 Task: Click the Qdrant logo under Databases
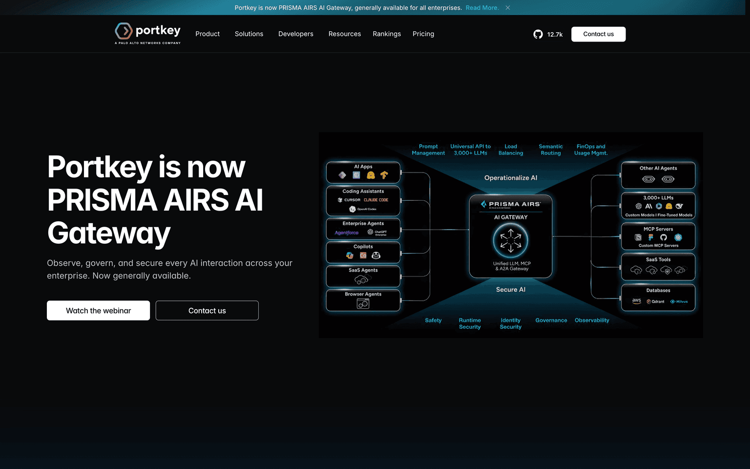[656, 301]
